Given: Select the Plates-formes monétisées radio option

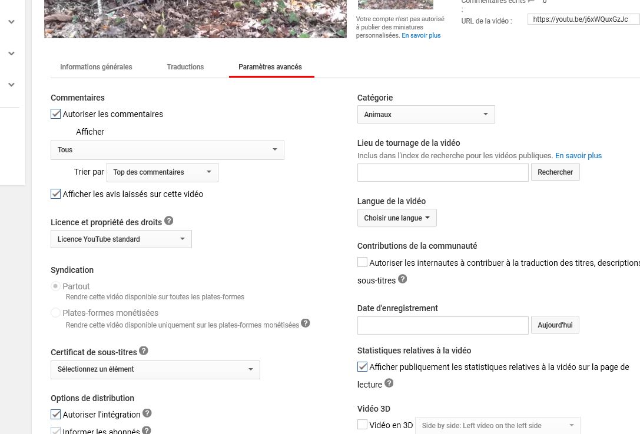Looking at the screenshot, I should tap(56, 313).
